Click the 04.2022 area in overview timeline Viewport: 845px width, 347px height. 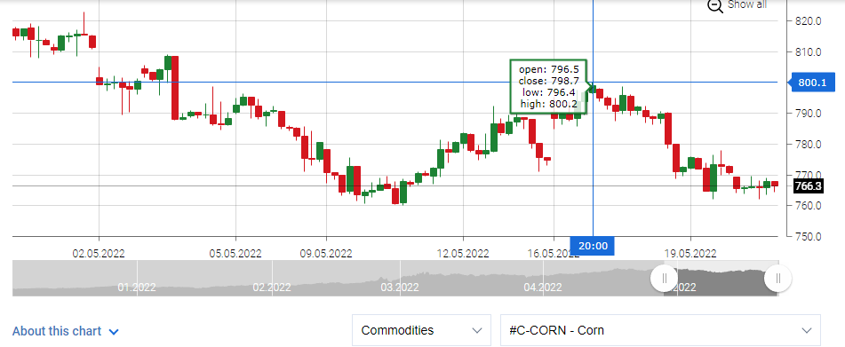tap(542, 288)
